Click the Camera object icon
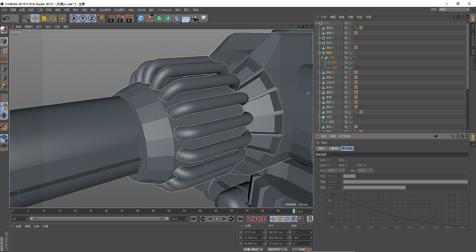The image size is (476, 252). tap(195, 18)
